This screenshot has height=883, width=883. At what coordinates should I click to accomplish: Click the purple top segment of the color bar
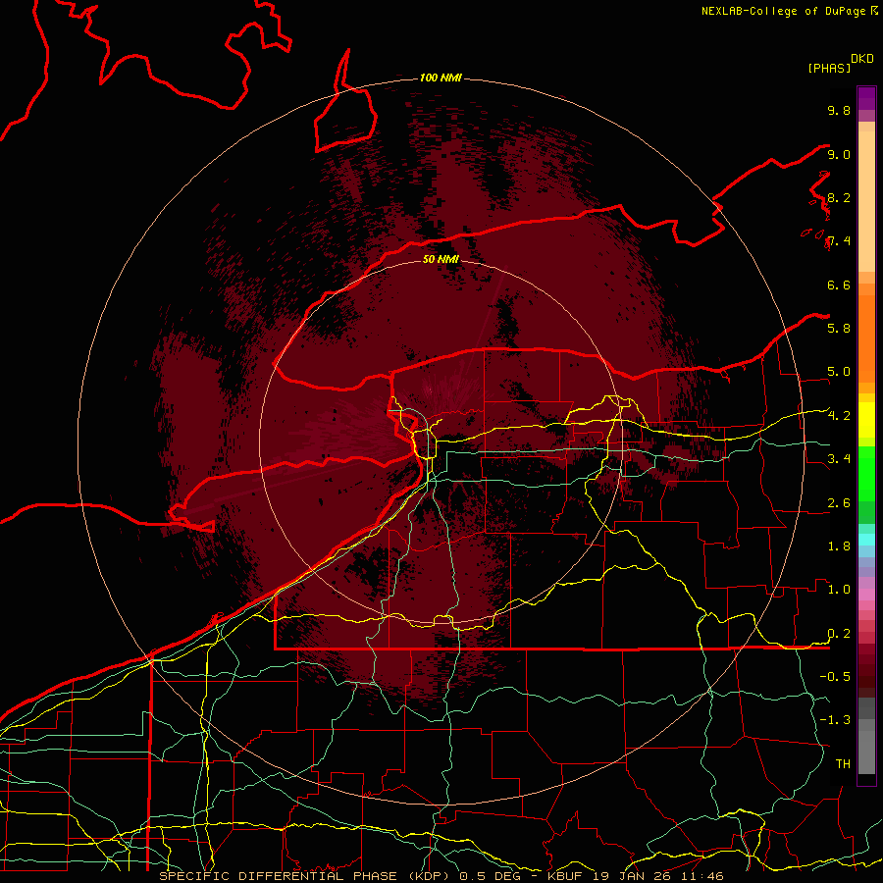click(x=866, y=98)
